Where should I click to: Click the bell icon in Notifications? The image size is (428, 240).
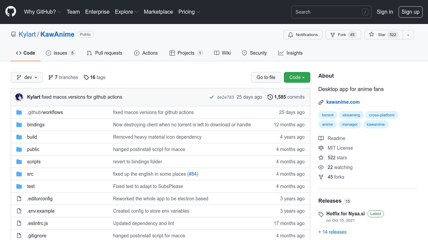point(291,35)
